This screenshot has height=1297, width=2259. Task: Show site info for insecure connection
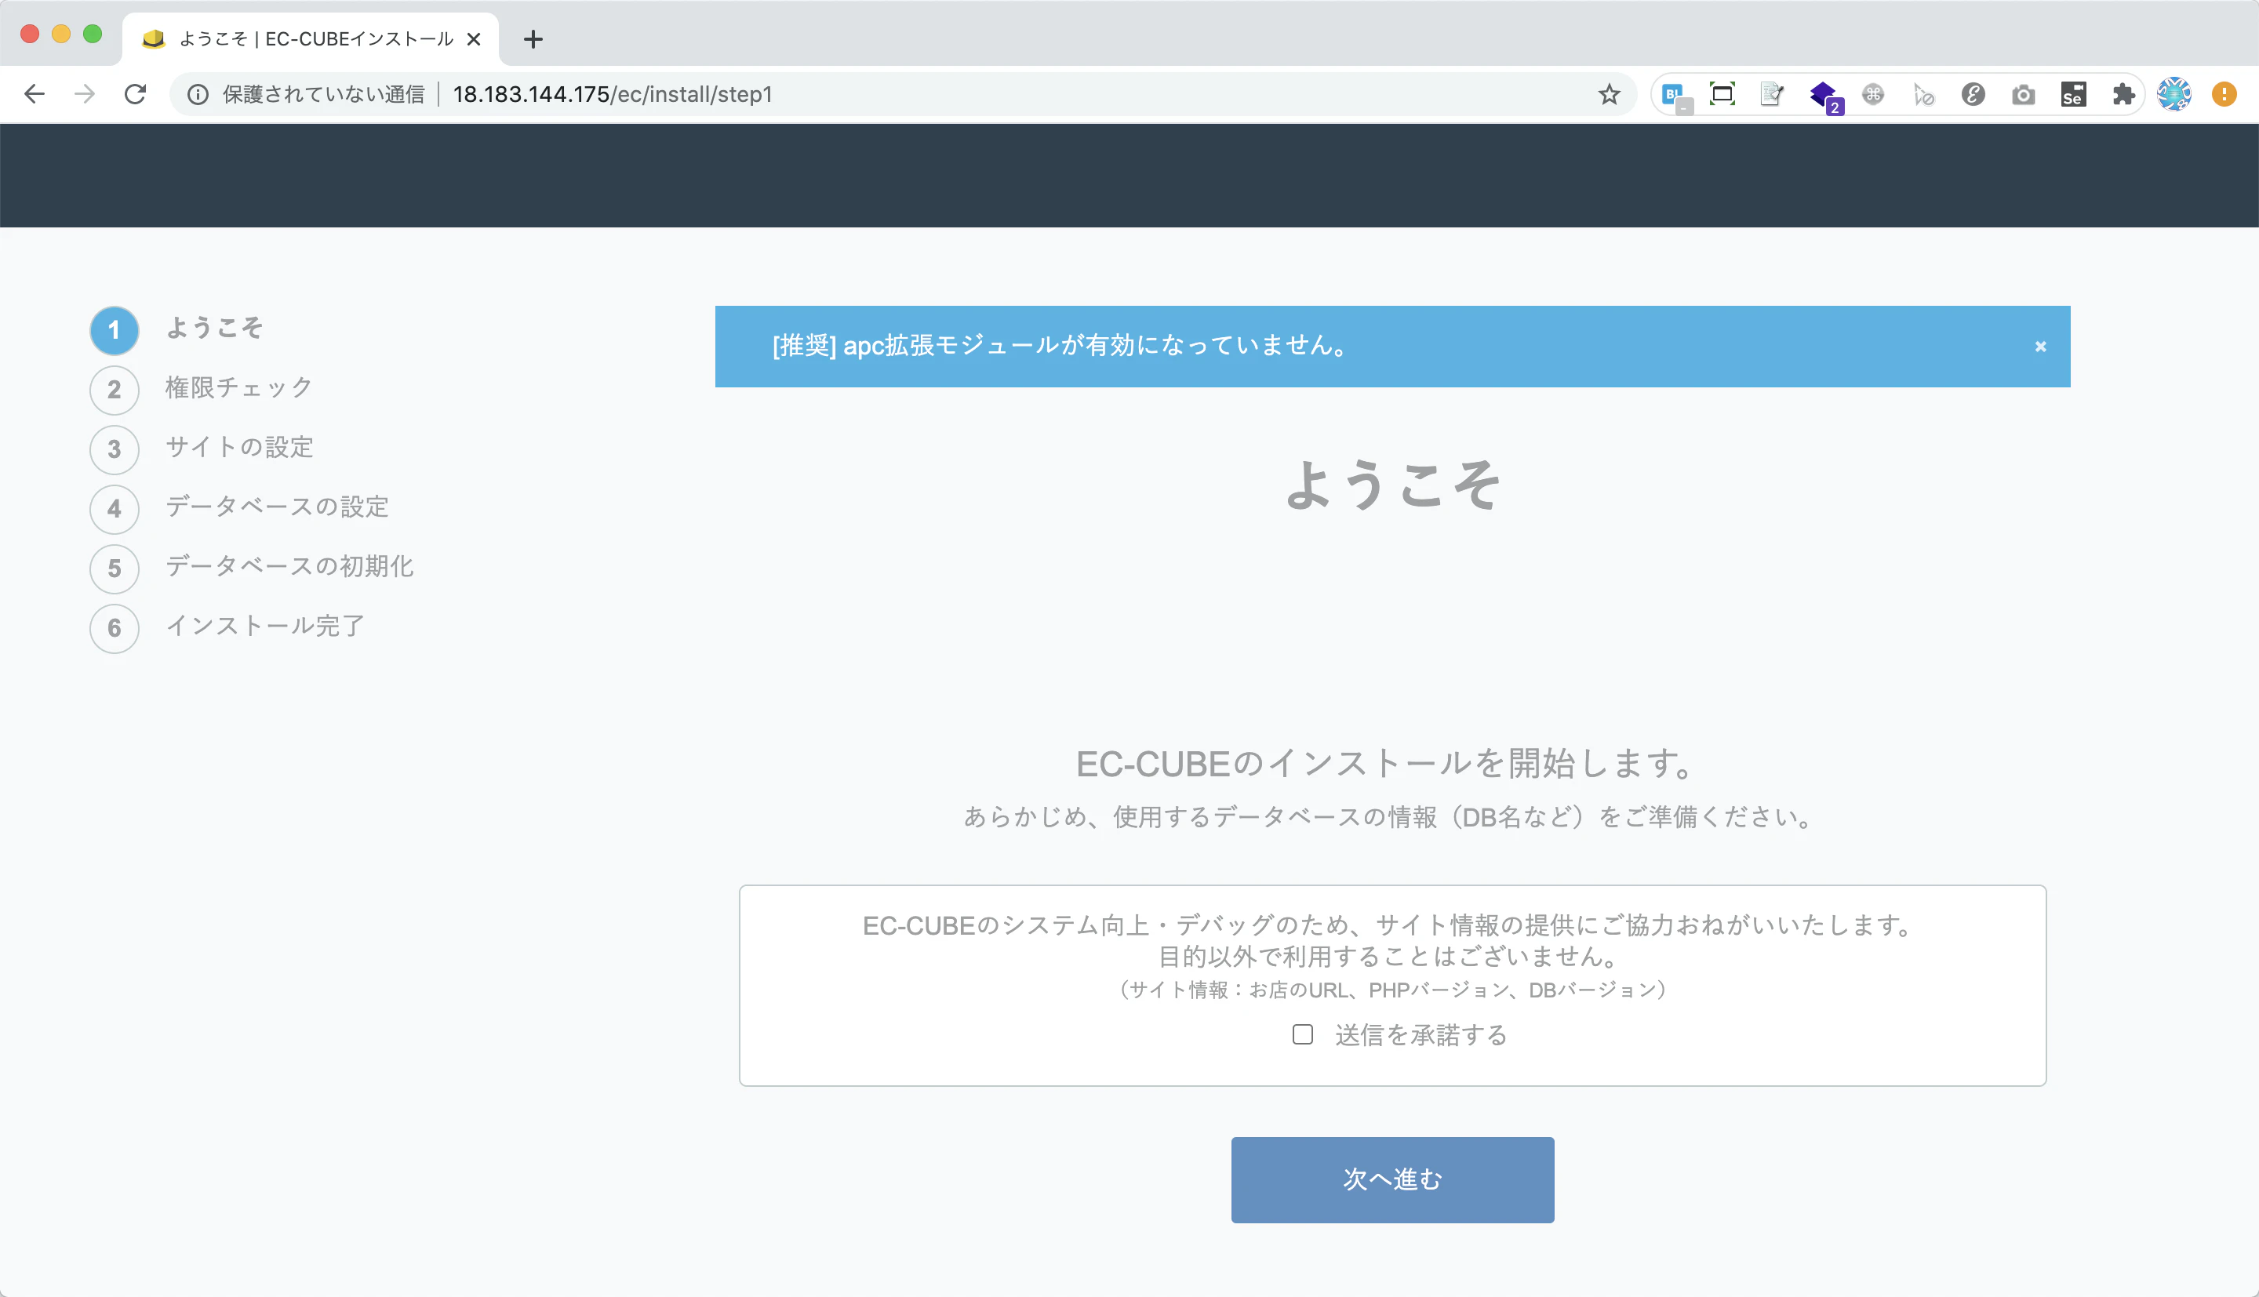pyautogui.click(x=198, y=94)
